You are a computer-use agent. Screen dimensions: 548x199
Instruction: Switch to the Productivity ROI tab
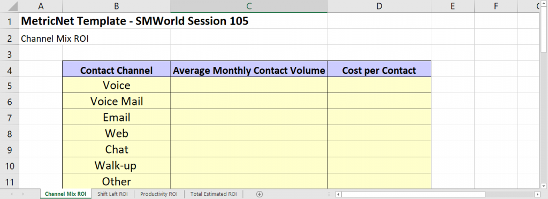coord(159,194)
